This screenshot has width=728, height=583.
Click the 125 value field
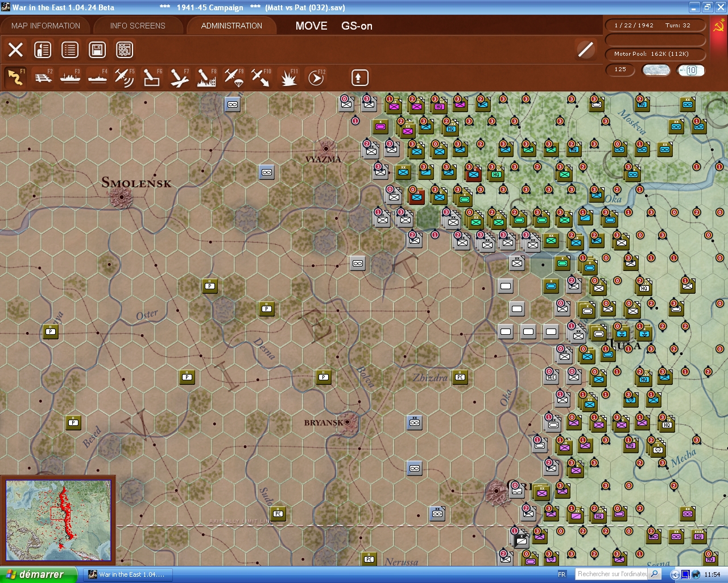(x=621, y=69)
